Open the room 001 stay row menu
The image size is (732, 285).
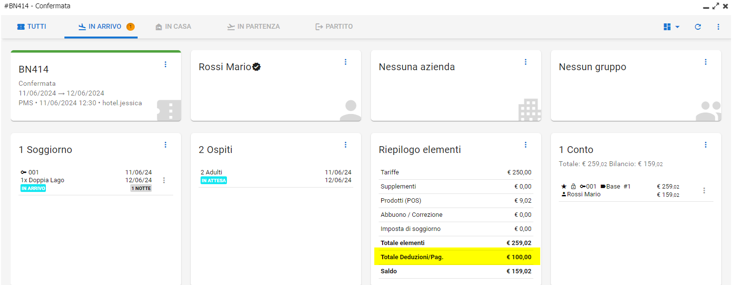pyautogui.click(x=164, y=180)
